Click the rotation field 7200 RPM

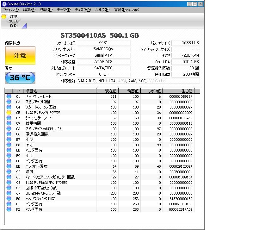(x=186, y=55)
